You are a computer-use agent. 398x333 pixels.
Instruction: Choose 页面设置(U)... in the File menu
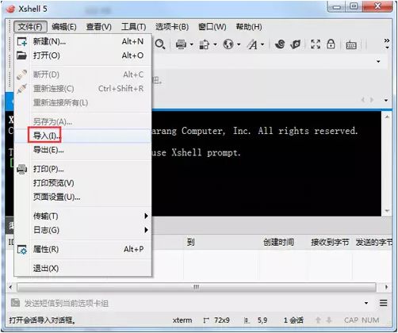pos(83,197)
